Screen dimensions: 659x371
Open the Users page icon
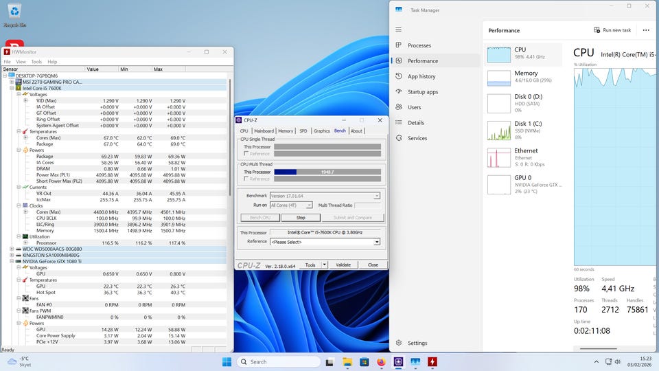click(399, 107)
